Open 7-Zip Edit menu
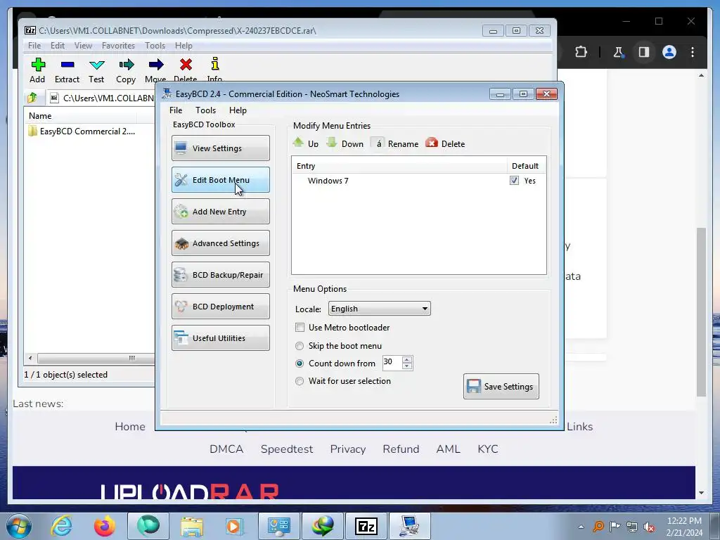 58,46
